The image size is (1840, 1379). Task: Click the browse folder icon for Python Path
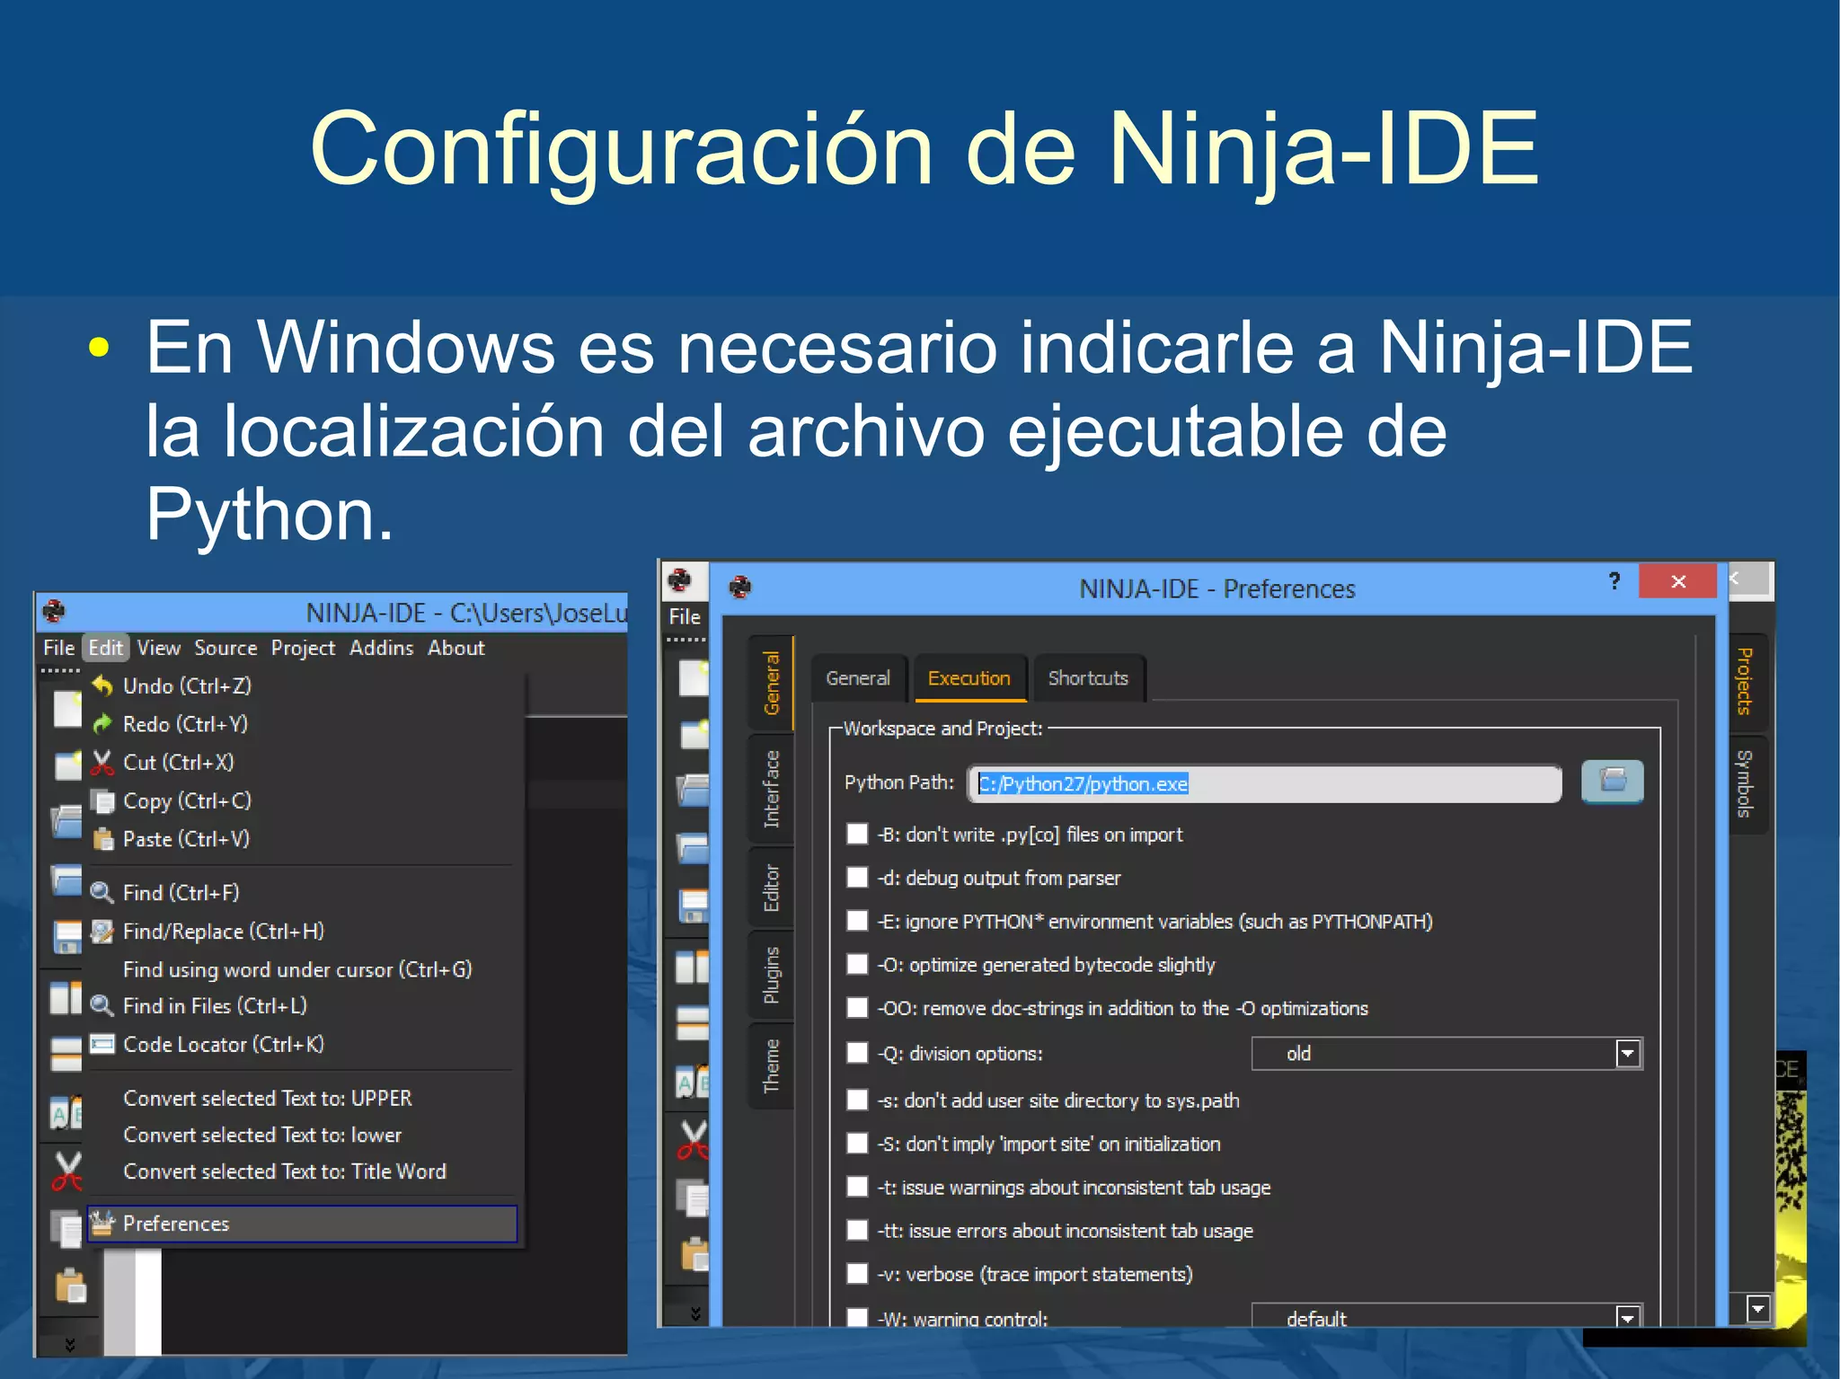click(x=1612, y=782)
